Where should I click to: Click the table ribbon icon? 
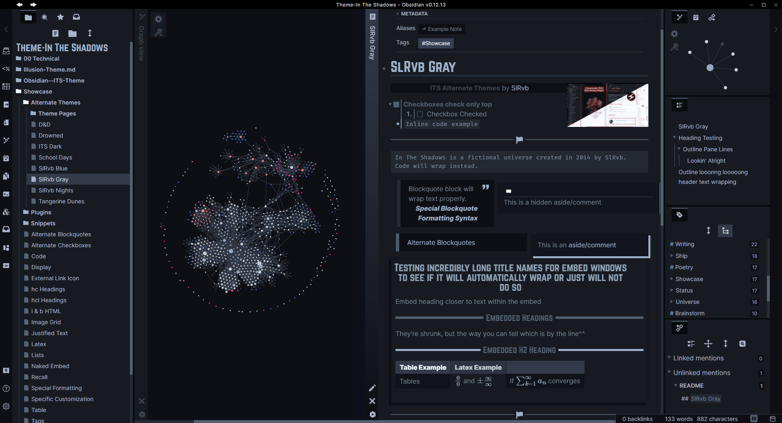[x=6, y=86]
